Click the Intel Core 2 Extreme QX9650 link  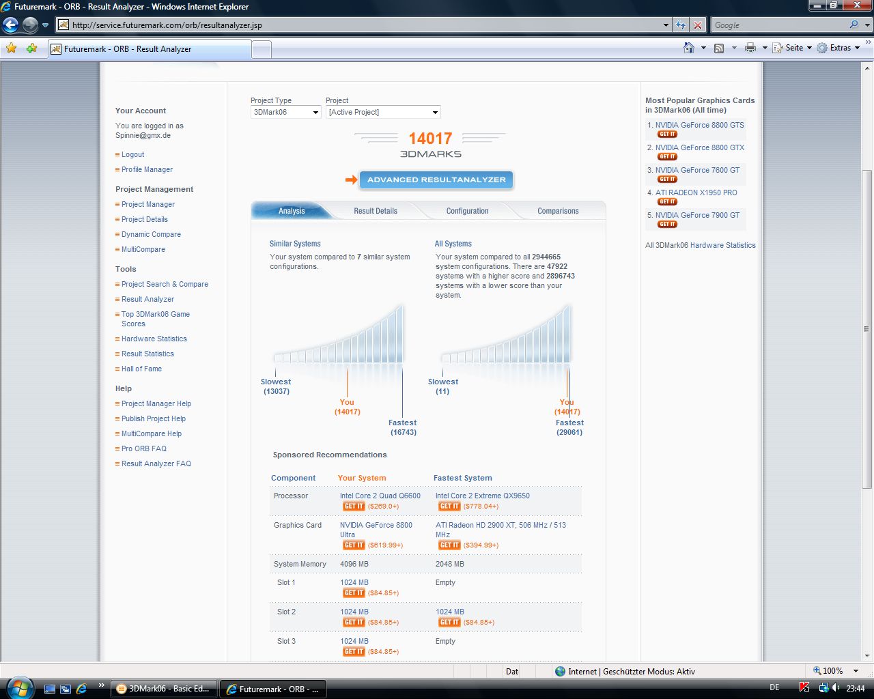coord(483,496)
